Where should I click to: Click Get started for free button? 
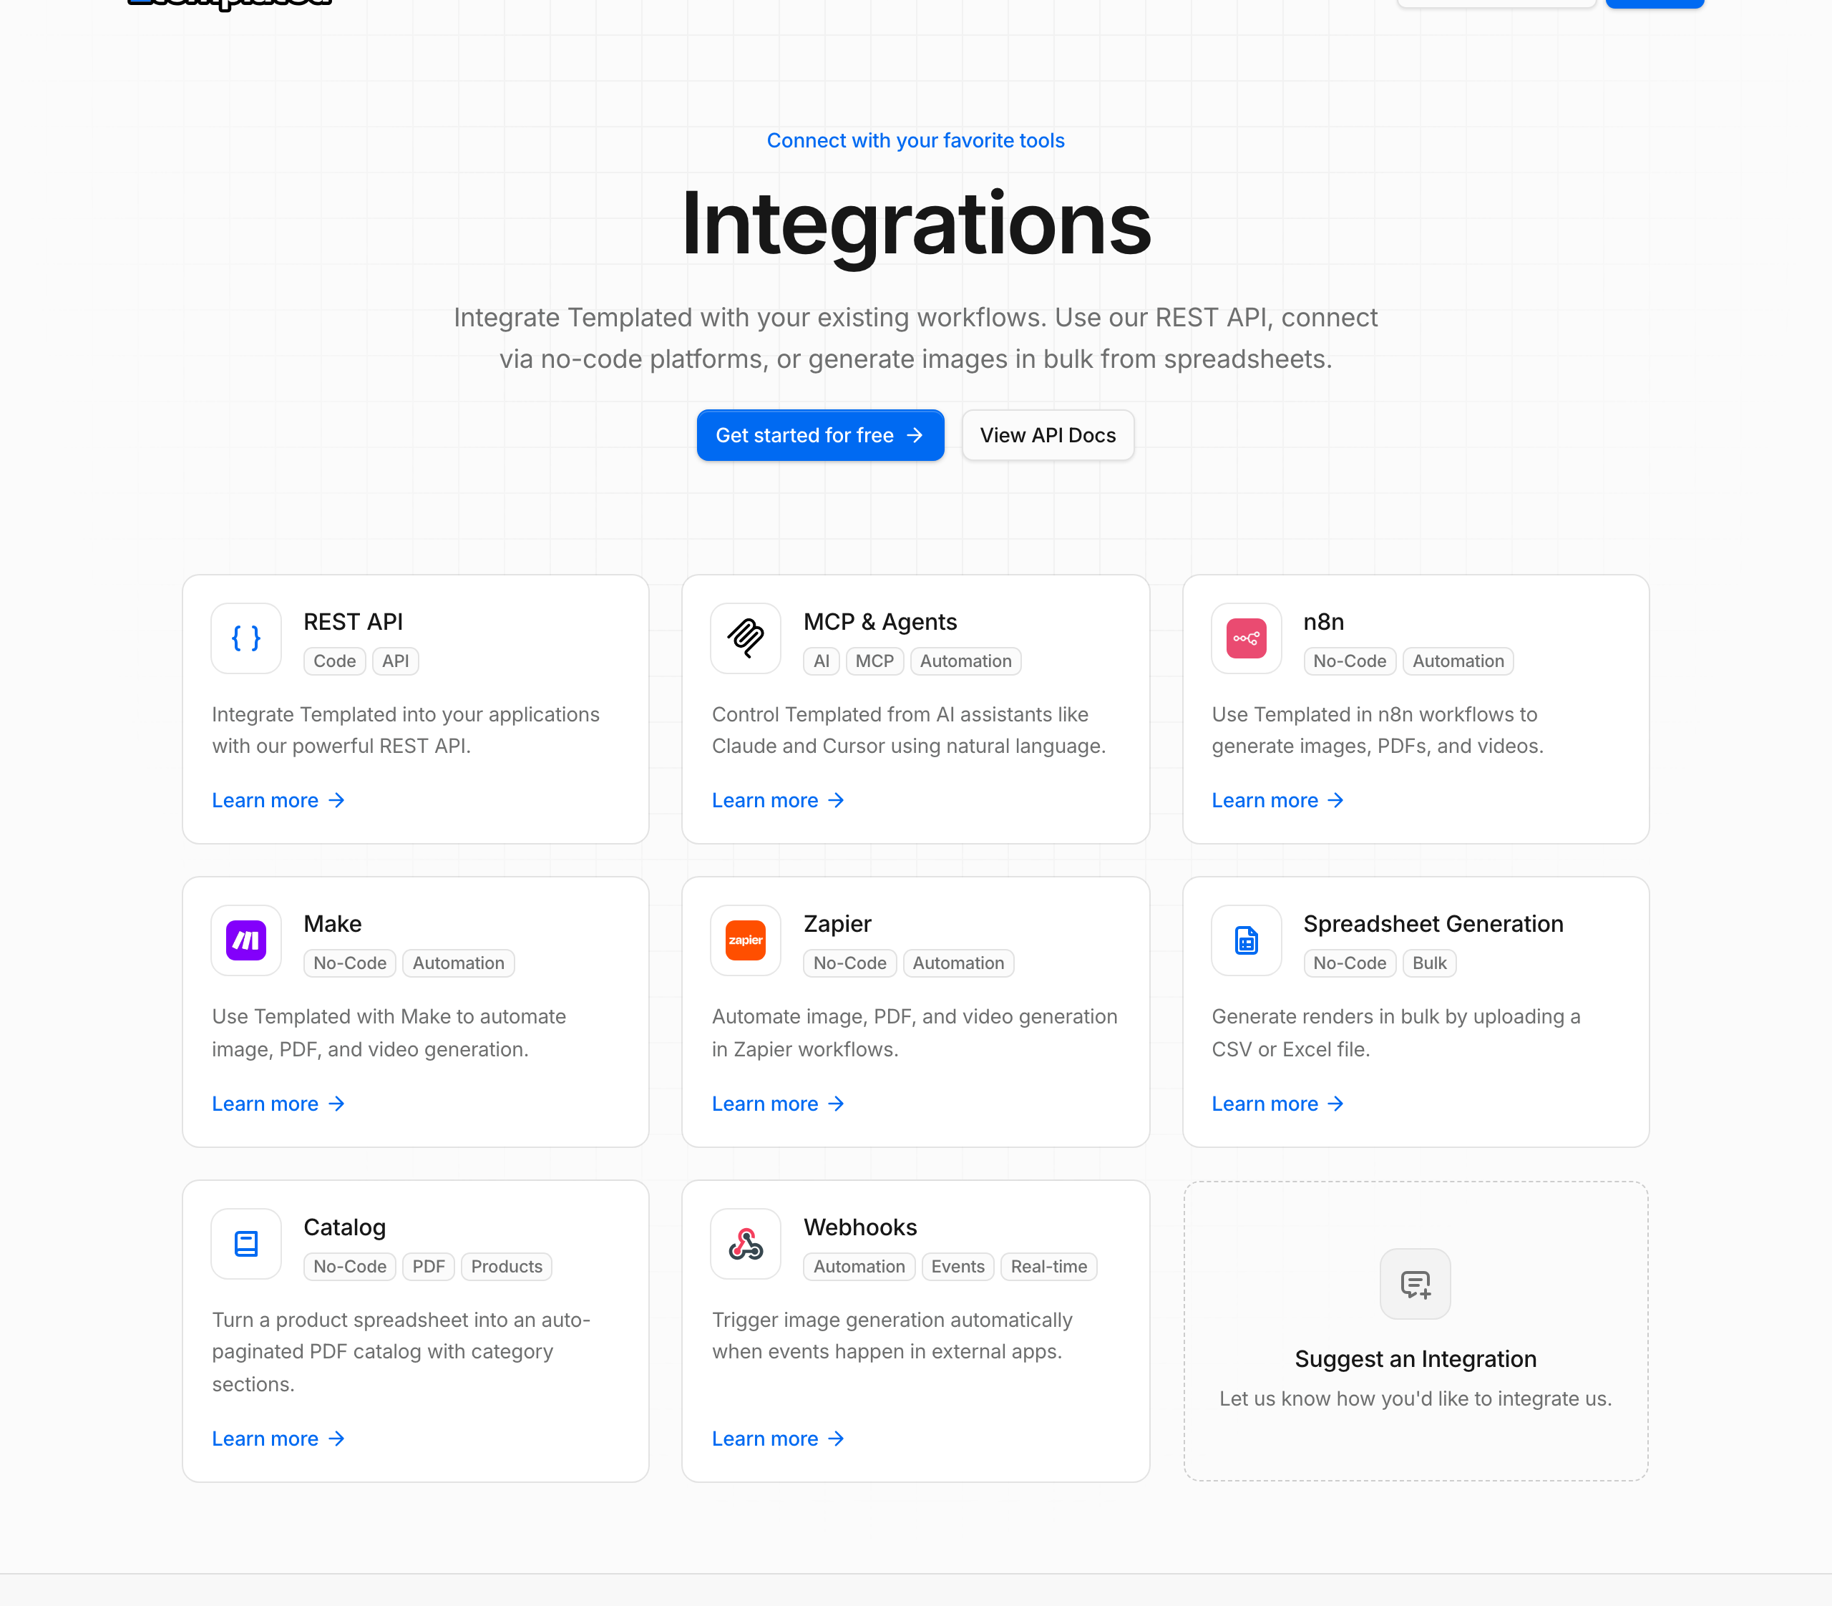click(820, 436)
